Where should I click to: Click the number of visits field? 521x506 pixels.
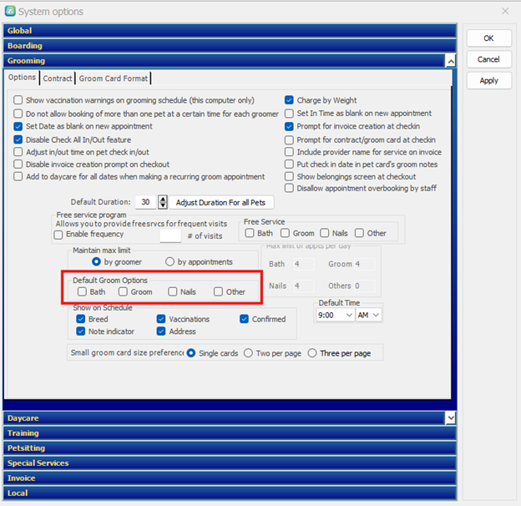pos(170,235)
